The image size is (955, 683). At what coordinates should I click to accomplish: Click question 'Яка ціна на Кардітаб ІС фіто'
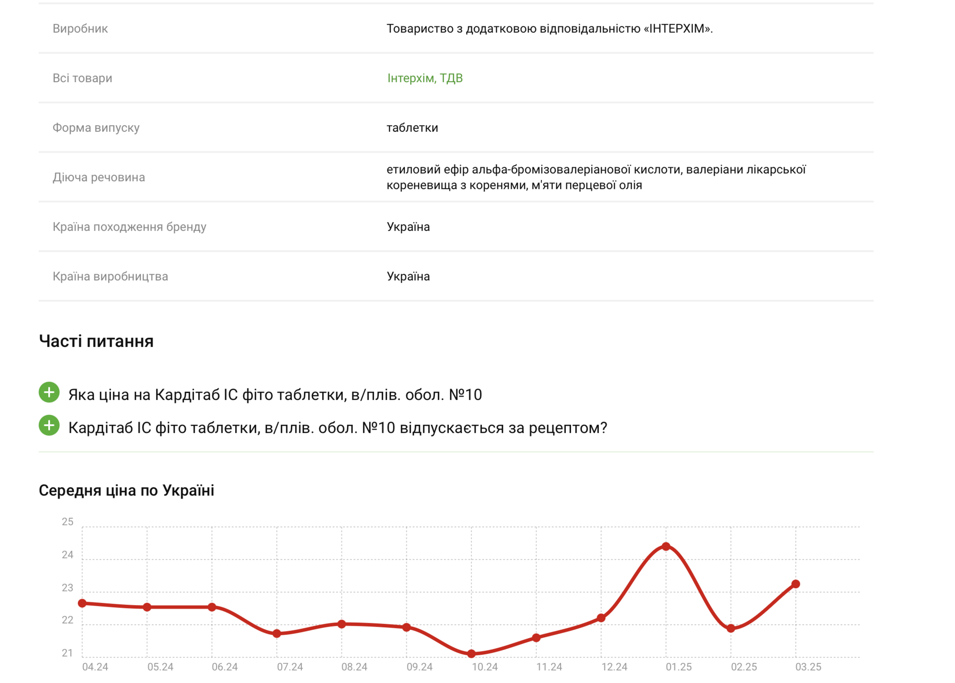pyautogui.click(x=275, y=395)
